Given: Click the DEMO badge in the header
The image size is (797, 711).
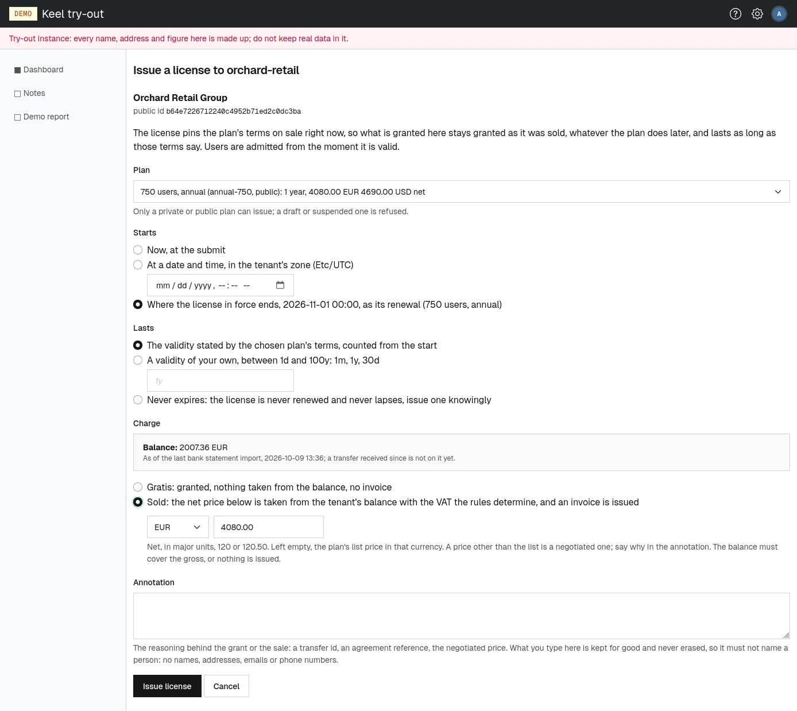Looking at the screenshot, I should pos(23,14).
